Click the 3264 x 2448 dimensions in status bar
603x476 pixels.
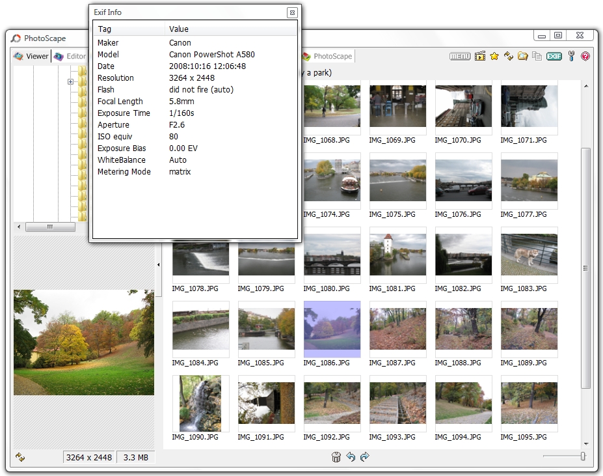point(89,457)
